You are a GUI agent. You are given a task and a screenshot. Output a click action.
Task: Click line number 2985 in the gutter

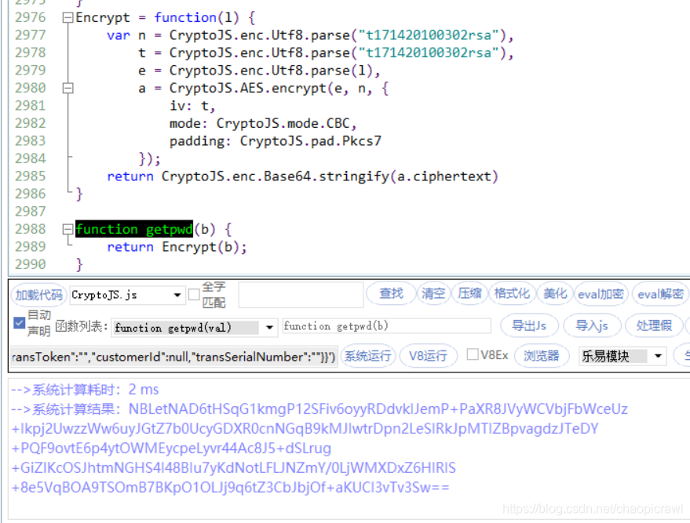30,176
